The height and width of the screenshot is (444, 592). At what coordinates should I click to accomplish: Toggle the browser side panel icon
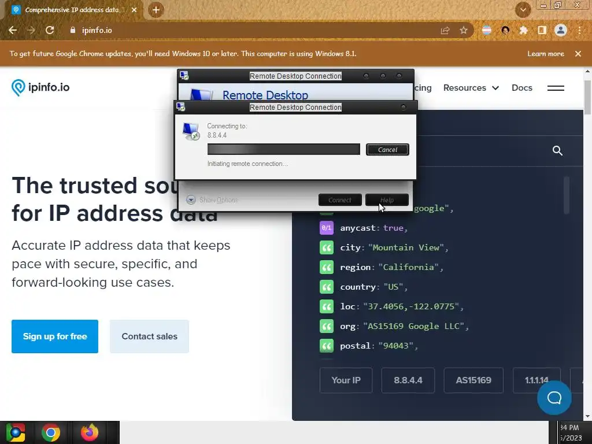coord(542,30)
